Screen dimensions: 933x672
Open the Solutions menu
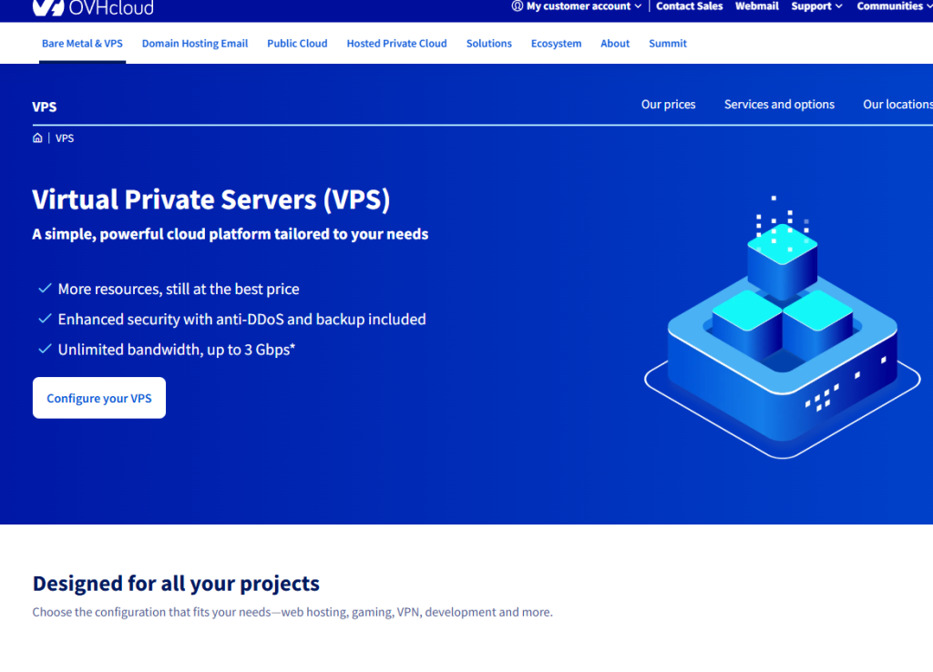coord(488,44)
